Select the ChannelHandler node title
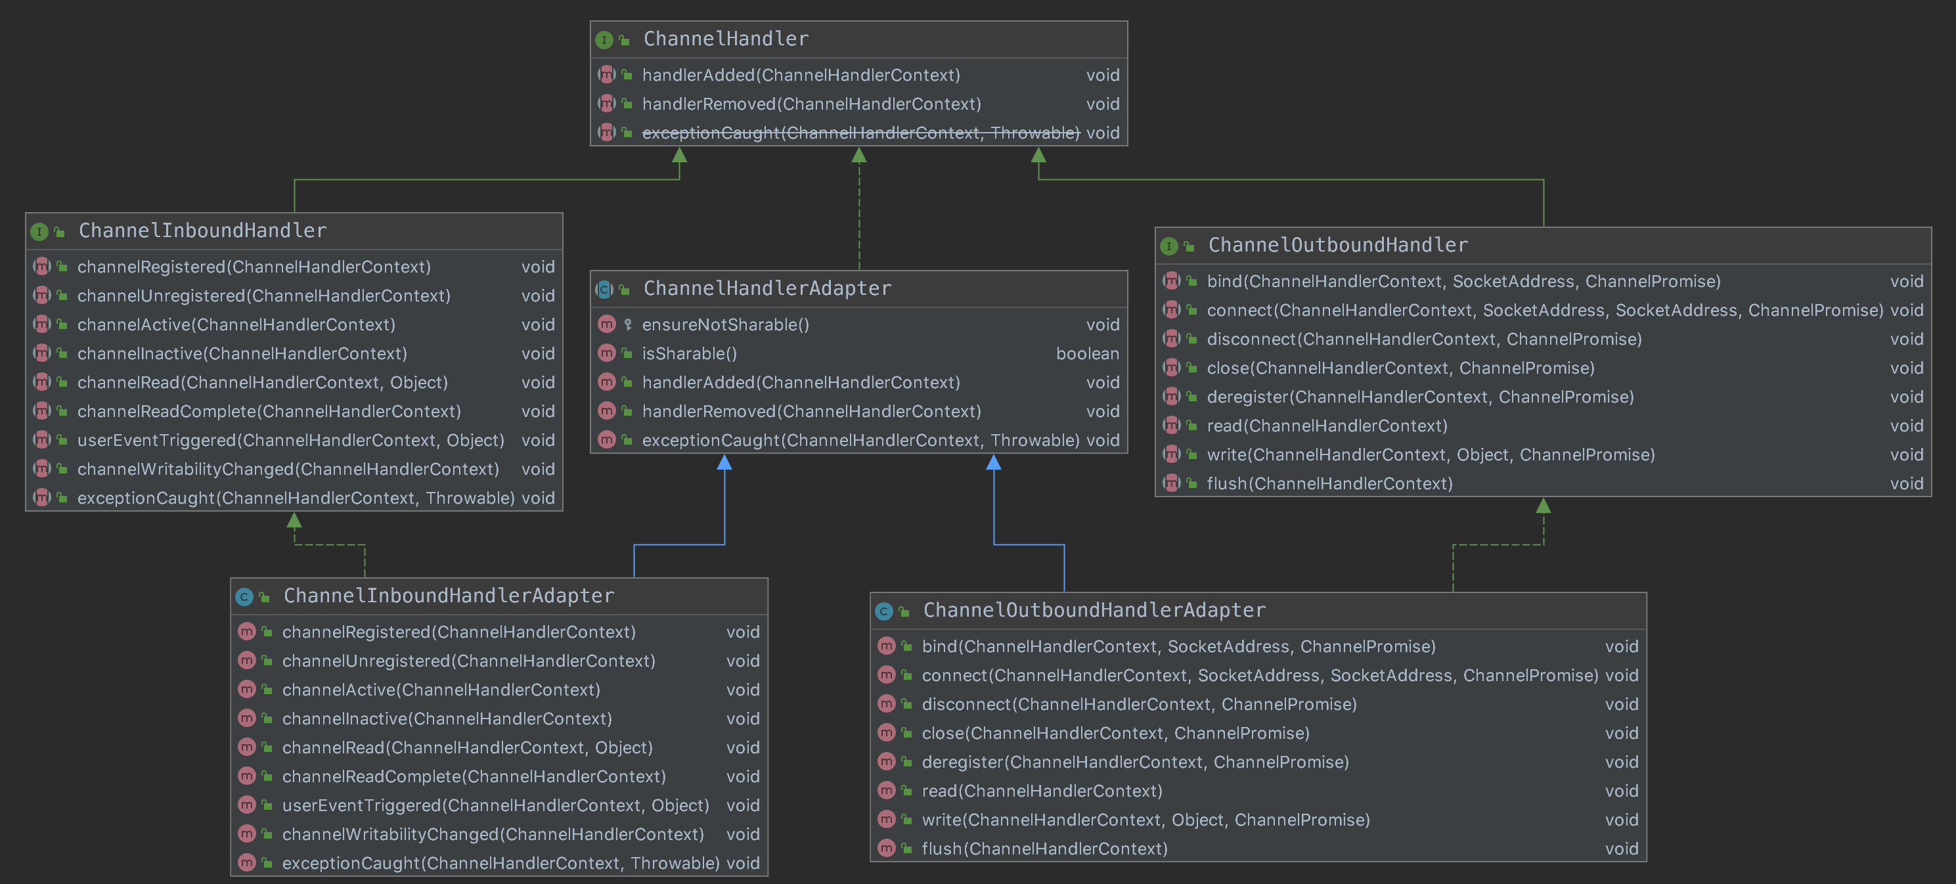This screenshot has width=1956, height=884. point(725,39)
